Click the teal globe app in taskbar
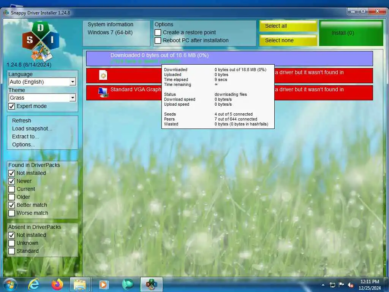The height and width of the screenshot is (292, 389). tap(128, 284)
